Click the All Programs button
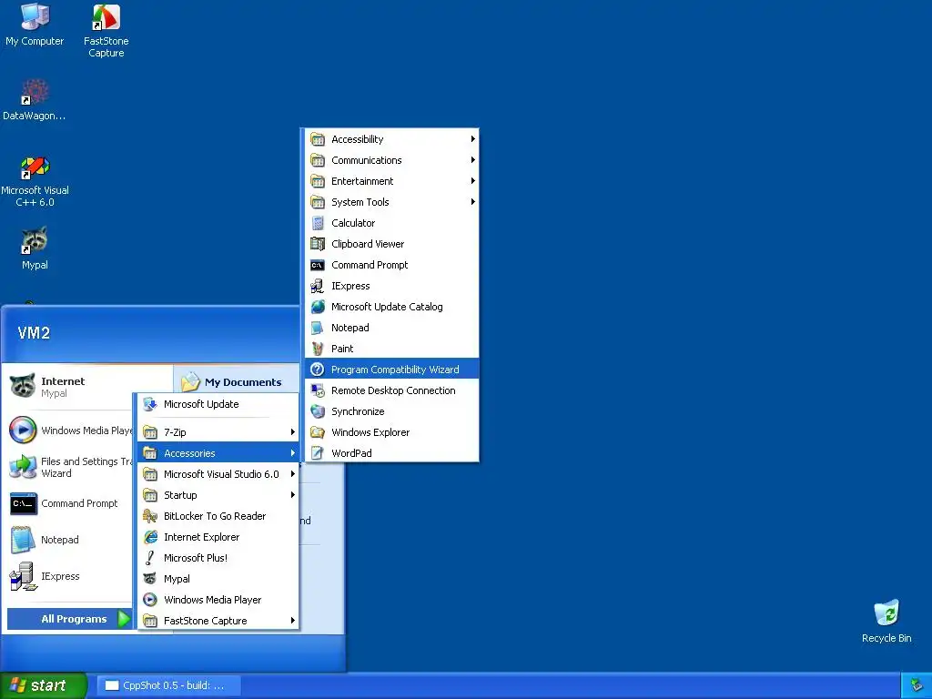The height and width of the screenshot is (699, 932). (x=69, y=619)
